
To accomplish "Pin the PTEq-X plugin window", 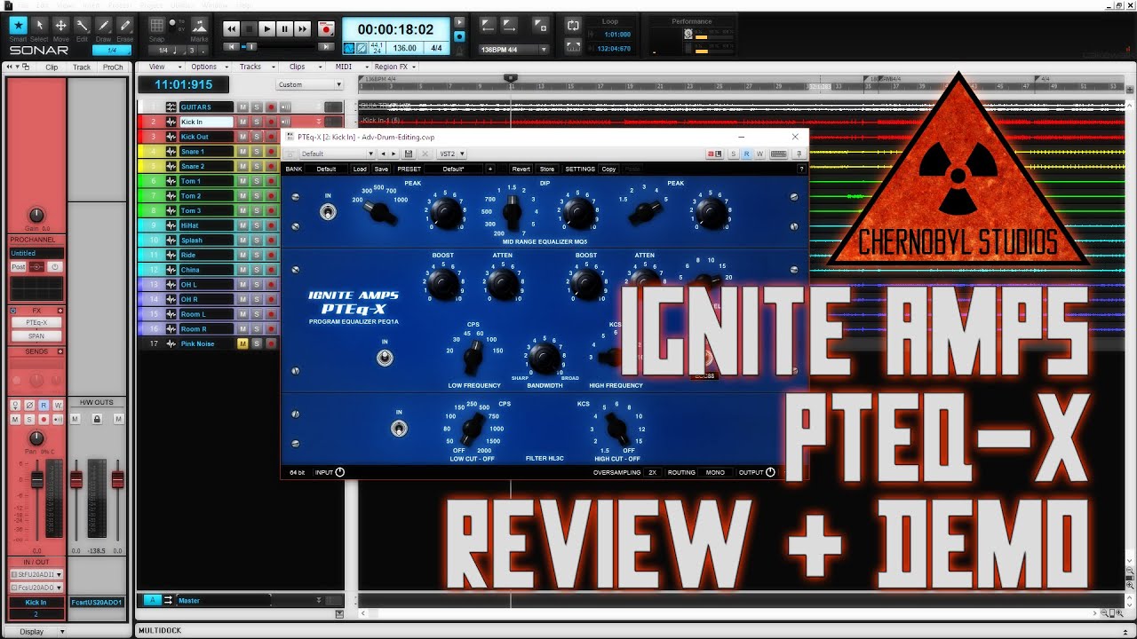I will click(x=799, y=154).
